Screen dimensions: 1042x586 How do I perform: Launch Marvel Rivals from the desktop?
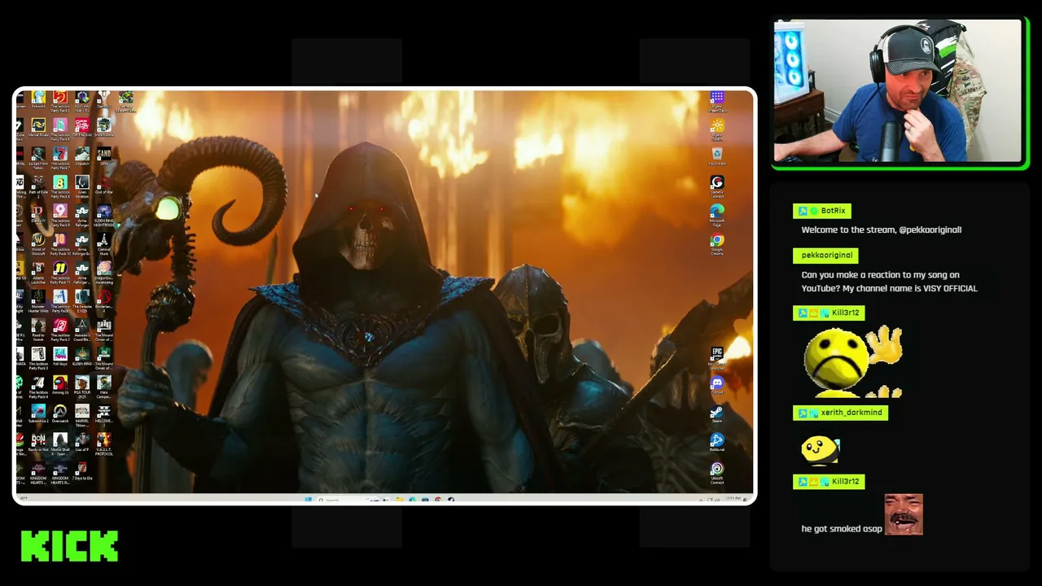38,128
